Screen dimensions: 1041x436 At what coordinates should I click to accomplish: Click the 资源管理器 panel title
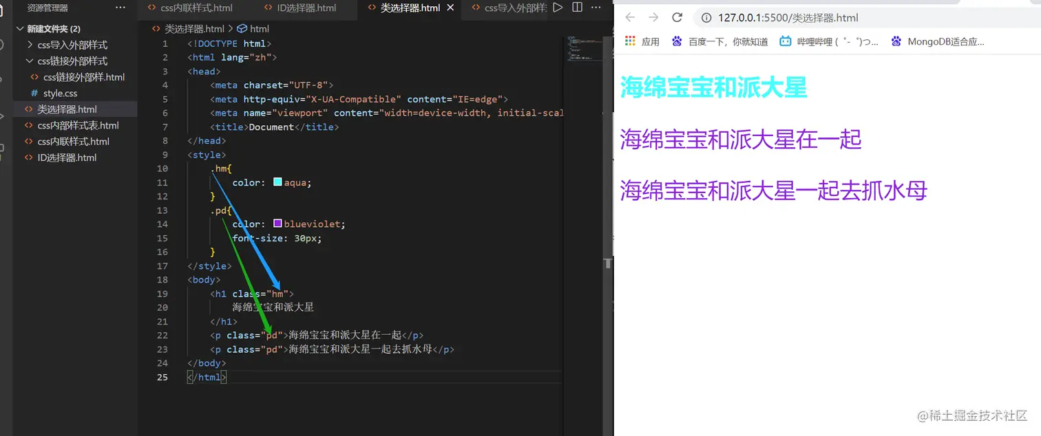(x=48, y=8)
